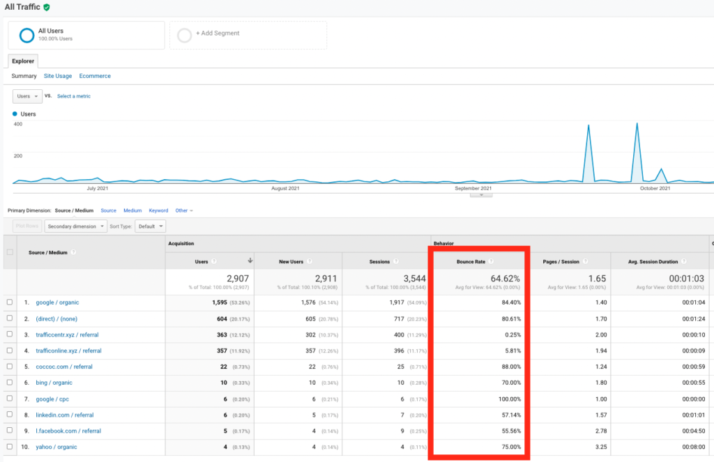Open the Site Usage report tab
Image resolution: width=714 pixels, height=462 pixels.
57,75
